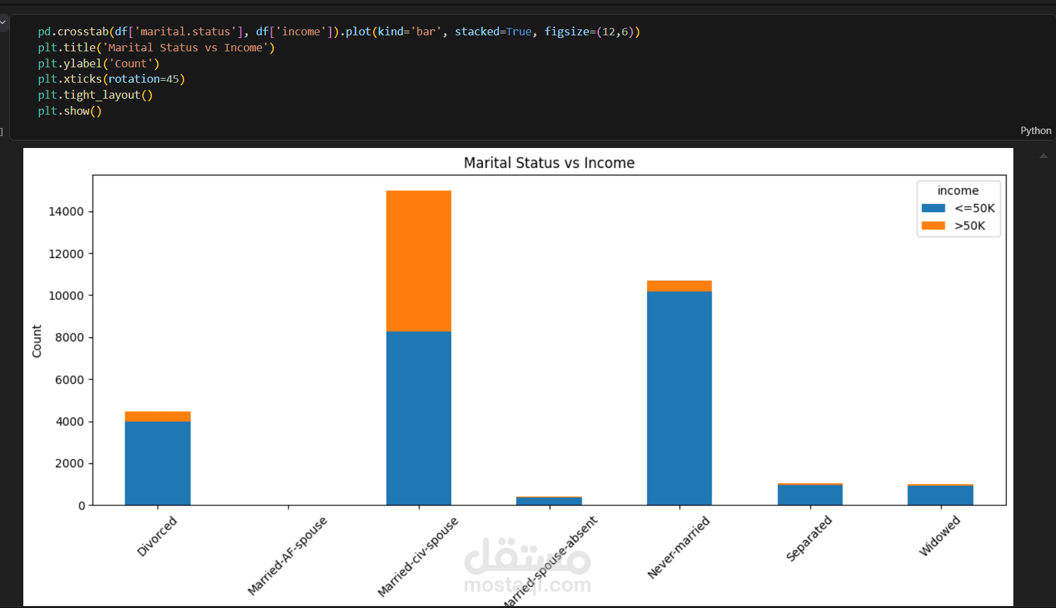1056x608 pixels.
Task: Click the blue segment of Never-married bar
Action: pyautogui.click(x=679, y=398)
